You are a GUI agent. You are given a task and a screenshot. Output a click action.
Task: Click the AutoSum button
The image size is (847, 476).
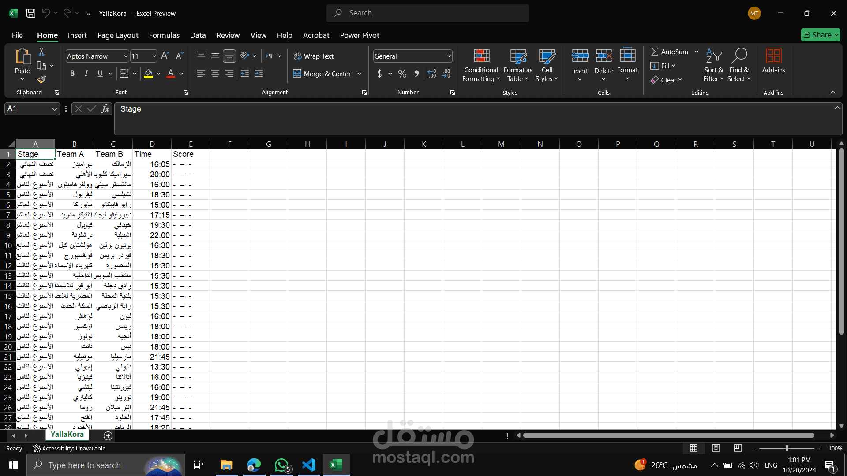pyautogui.click(x=670, y=52)
